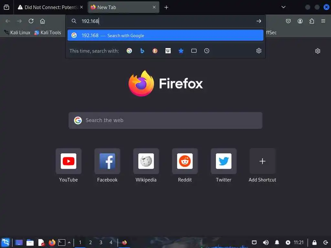Open the text editor taskbar icon
331x248 pixels.
[41, 243]
